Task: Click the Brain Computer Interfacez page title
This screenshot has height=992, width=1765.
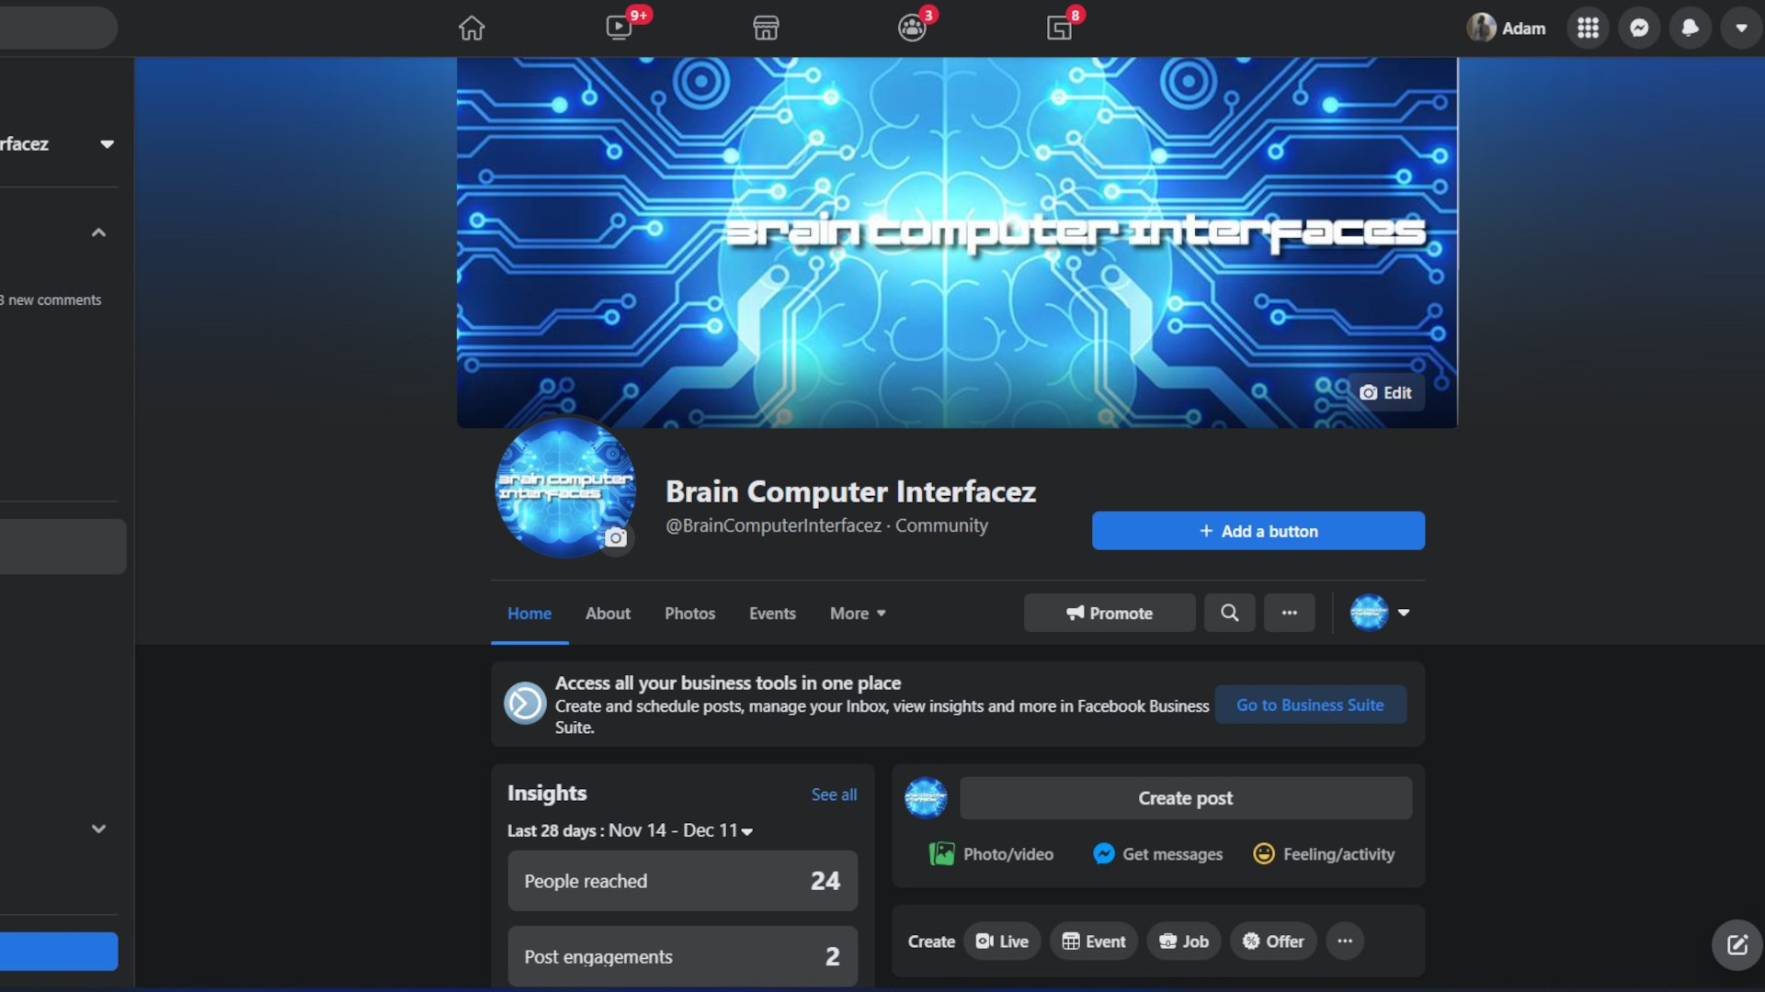Action: click(x=850, y=491)
